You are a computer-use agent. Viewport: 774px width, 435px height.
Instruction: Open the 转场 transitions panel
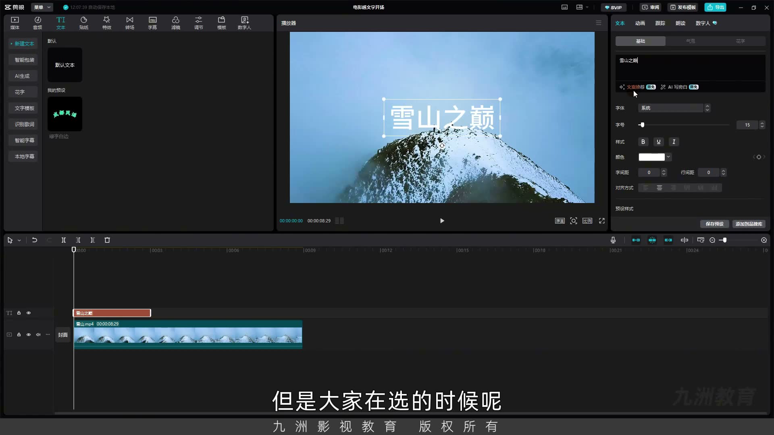130,23
